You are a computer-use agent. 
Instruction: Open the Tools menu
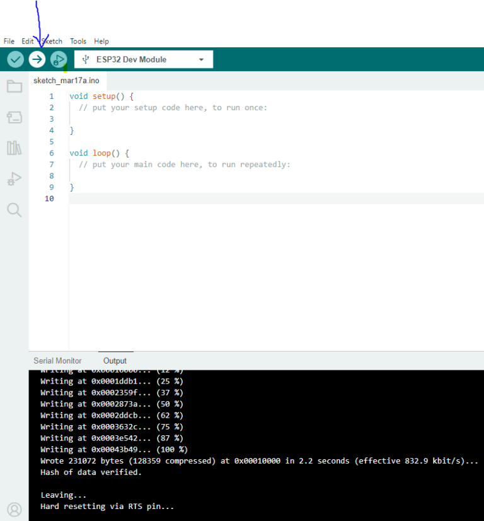pyautogui.click(x=78, y=41)
